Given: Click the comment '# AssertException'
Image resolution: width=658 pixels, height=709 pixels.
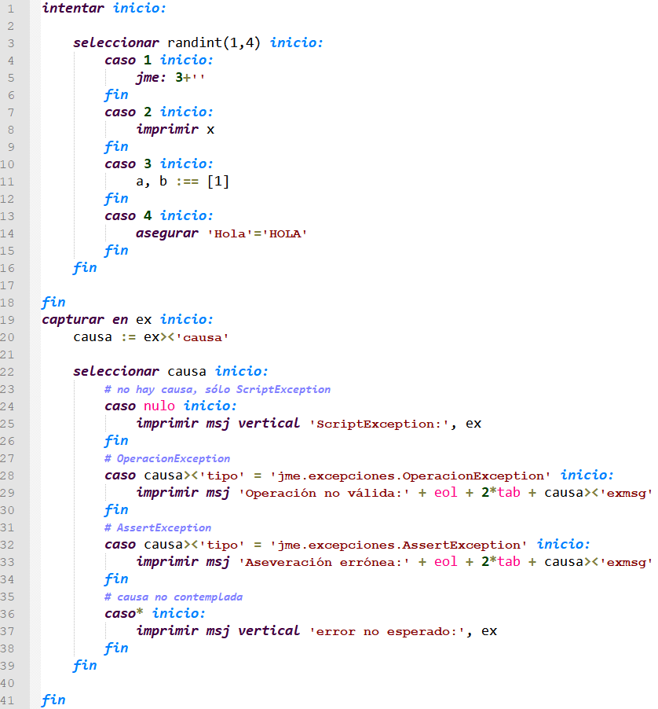Looking at the screenshot, I should [x=158, y=527].
